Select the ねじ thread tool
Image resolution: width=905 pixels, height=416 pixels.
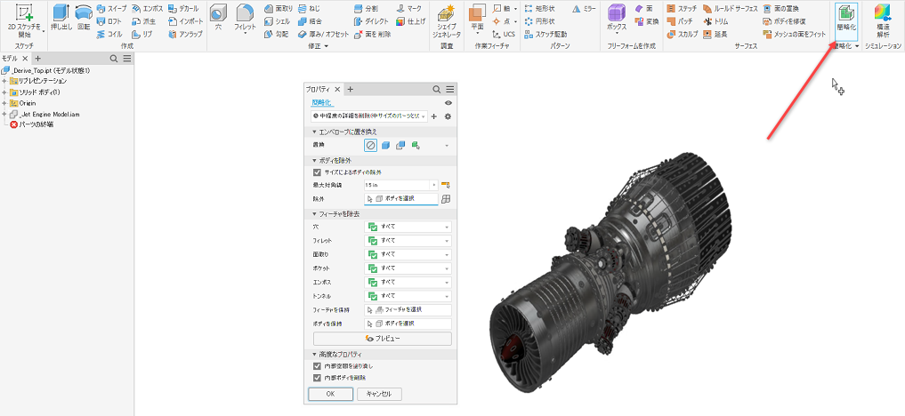310,9
